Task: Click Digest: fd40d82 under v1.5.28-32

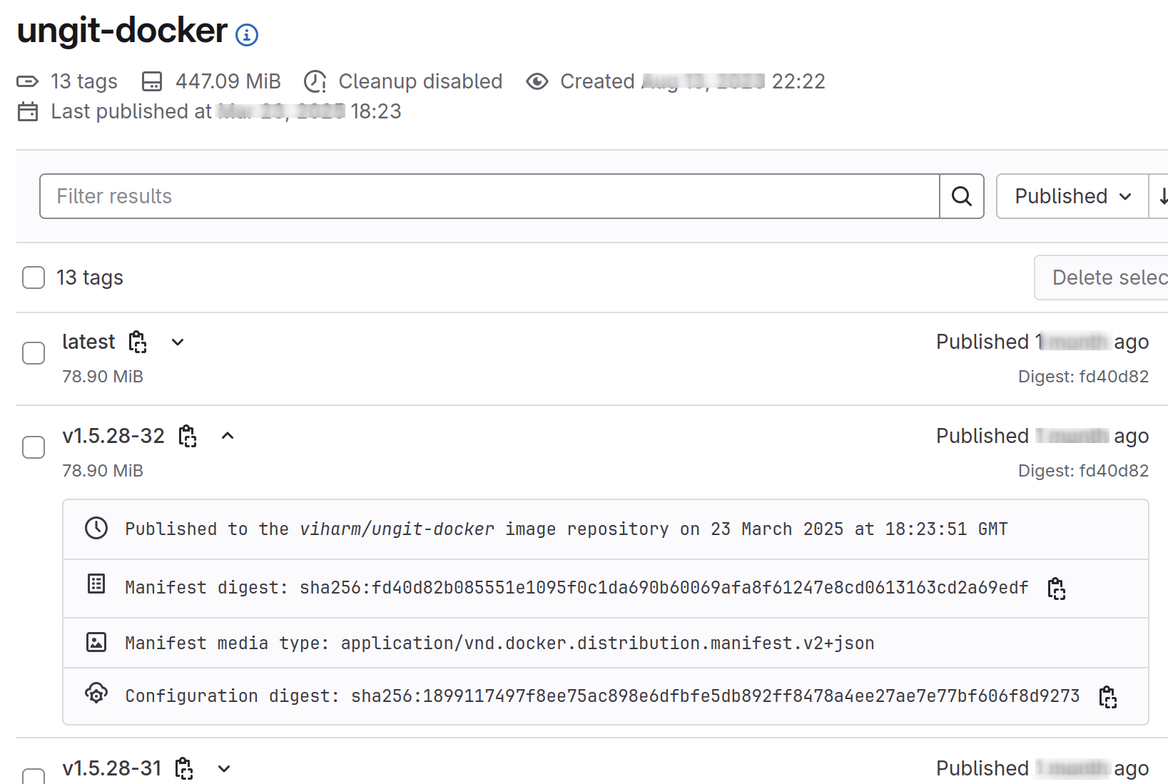Action: 1083,471
